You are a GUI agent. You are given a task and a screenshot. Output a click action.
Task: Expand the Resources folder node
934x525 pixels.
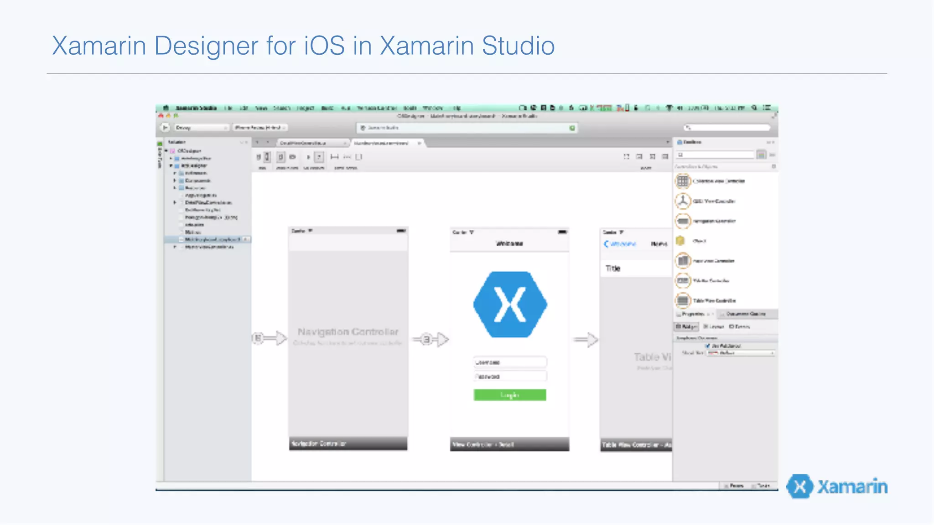pos(175,188)
